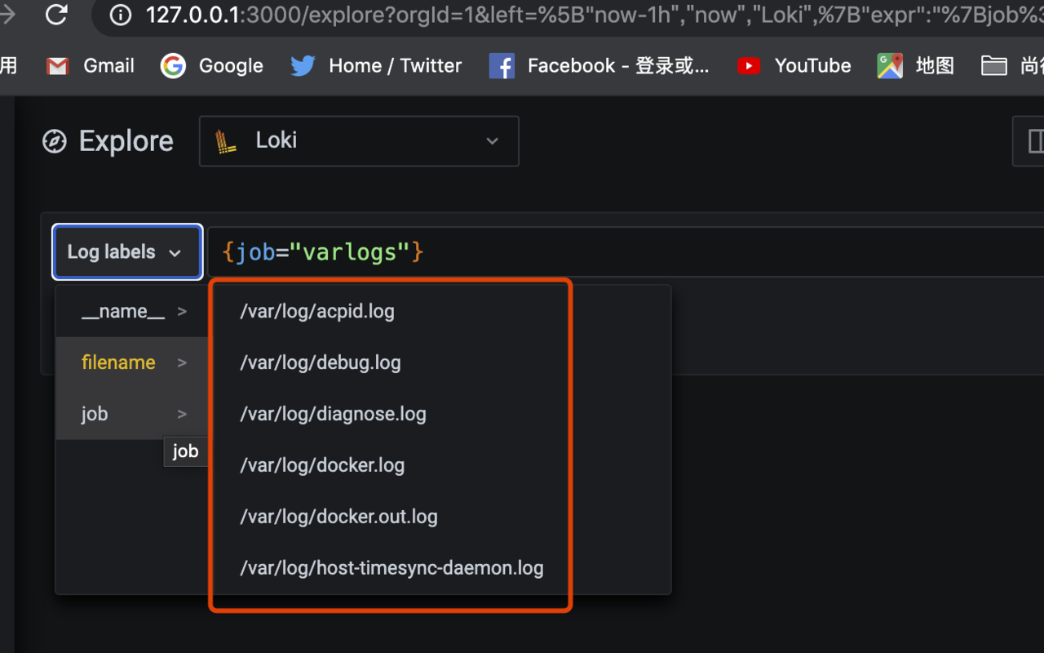Open the YouTube bookmark
The image size is (1044, 653).
click(794, 66)
